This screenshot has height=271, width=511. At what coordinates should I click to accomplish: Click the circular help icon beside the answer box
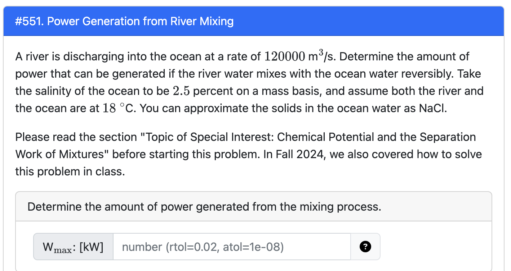pos(365,247)
